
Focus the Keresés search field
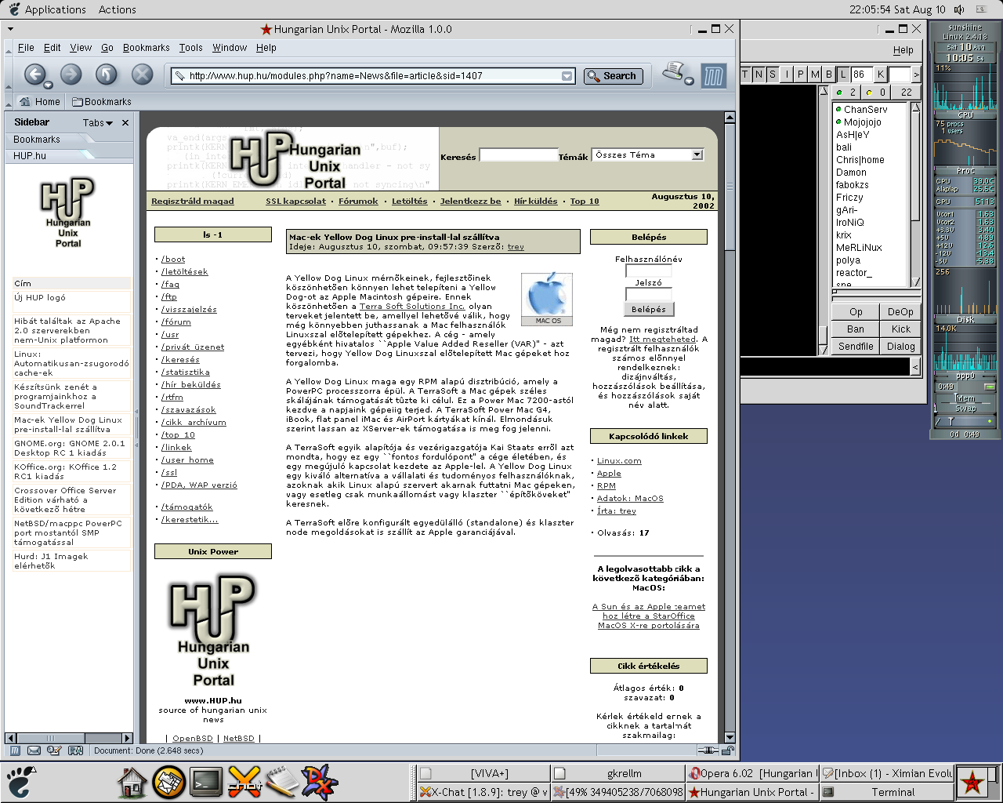pyautogui.click(x=518, y=155)
